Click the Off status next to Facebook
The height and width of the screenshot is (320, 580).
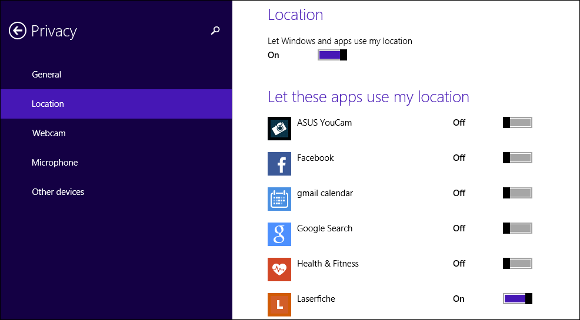459,158
